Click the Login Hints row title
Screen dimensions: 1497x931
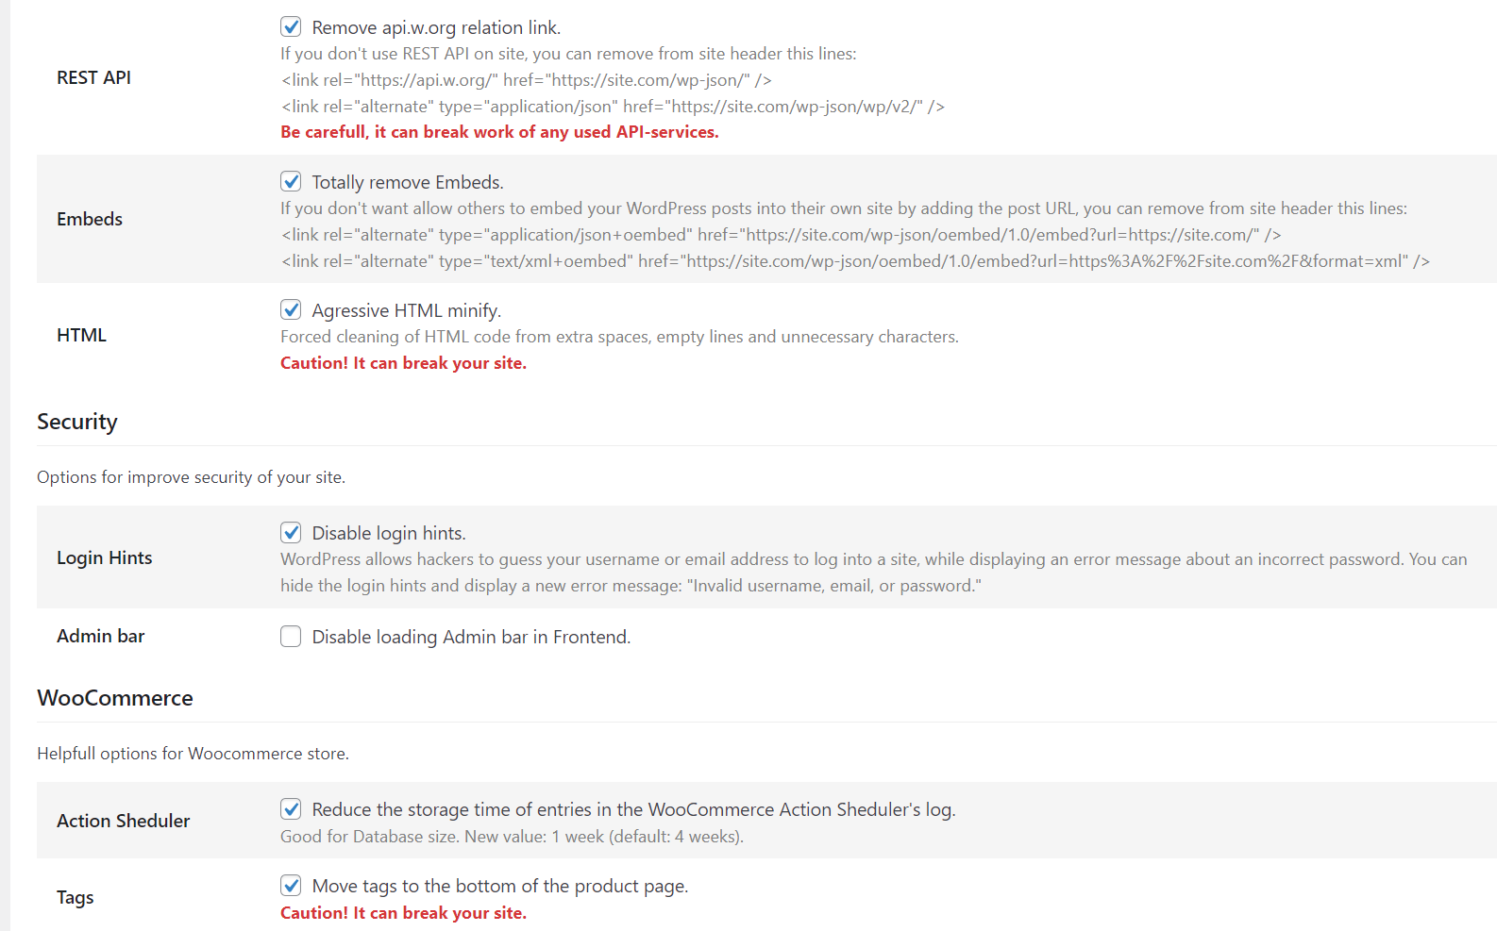(104, 557)
